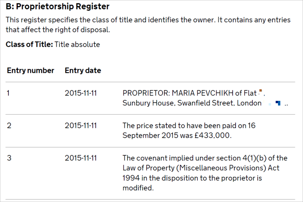Screen dimensions: 303x202
Task: Click the small brown mark after 'Flat'
Action: point(260,91)
